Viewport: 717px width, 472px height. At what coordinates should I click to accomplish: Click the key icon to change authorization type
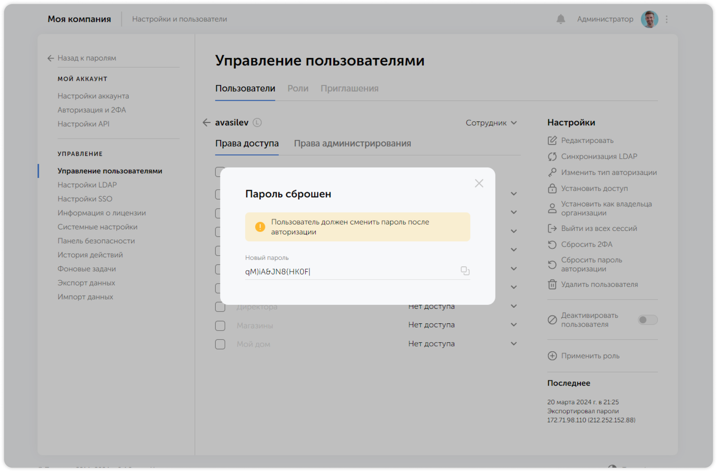(552, 172)
